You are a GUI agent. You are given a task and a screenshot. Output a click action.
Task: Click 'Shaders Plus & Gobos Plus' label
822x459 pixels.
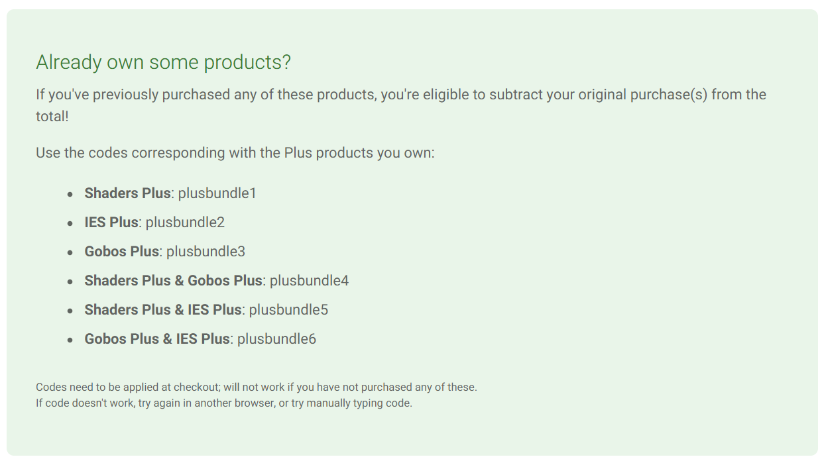173,281
